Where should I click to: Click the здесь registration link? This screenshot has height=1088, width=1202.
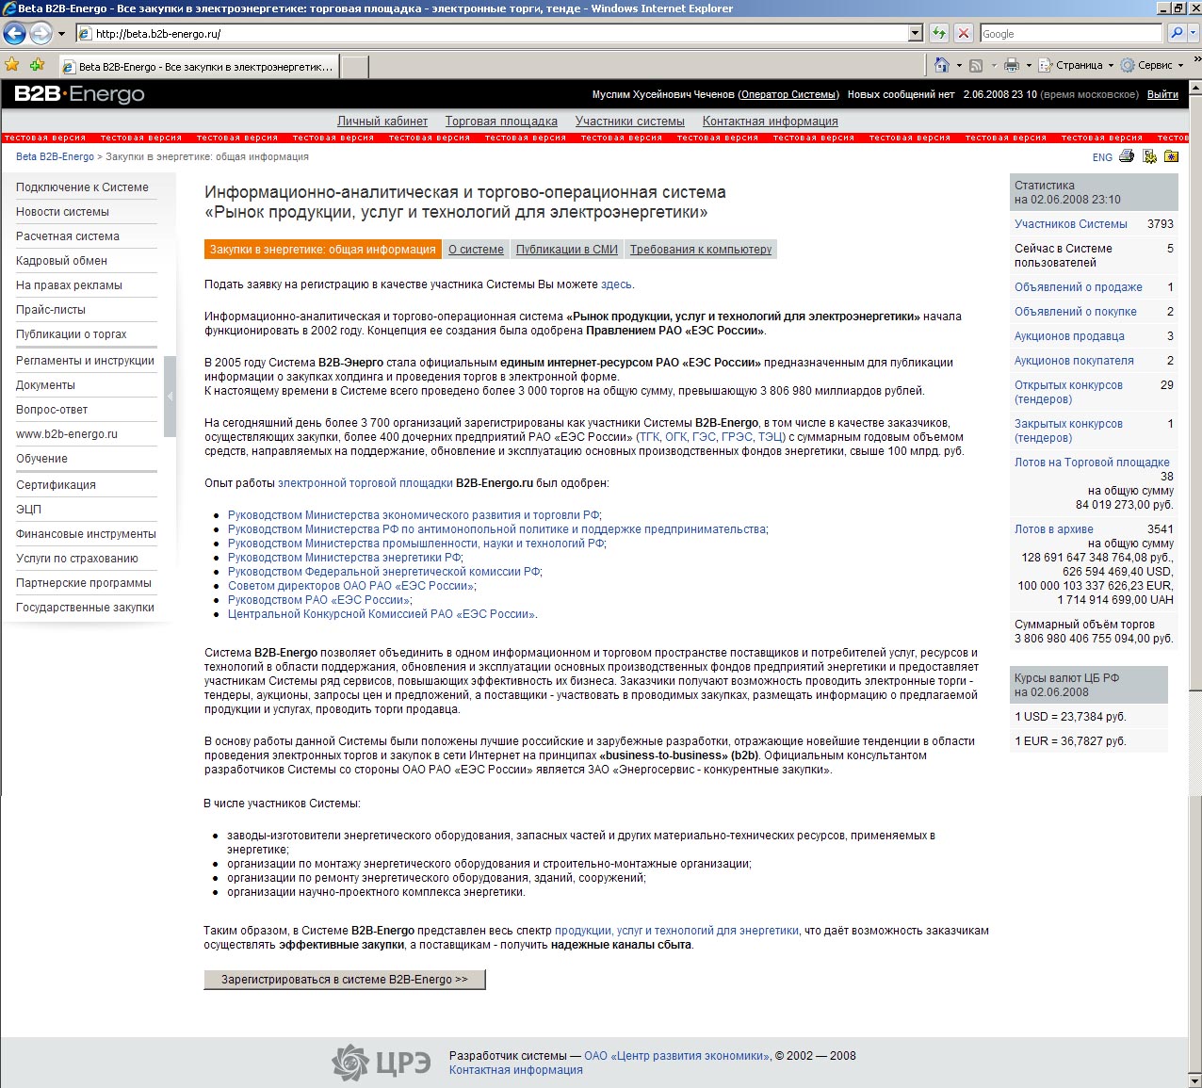616,284
